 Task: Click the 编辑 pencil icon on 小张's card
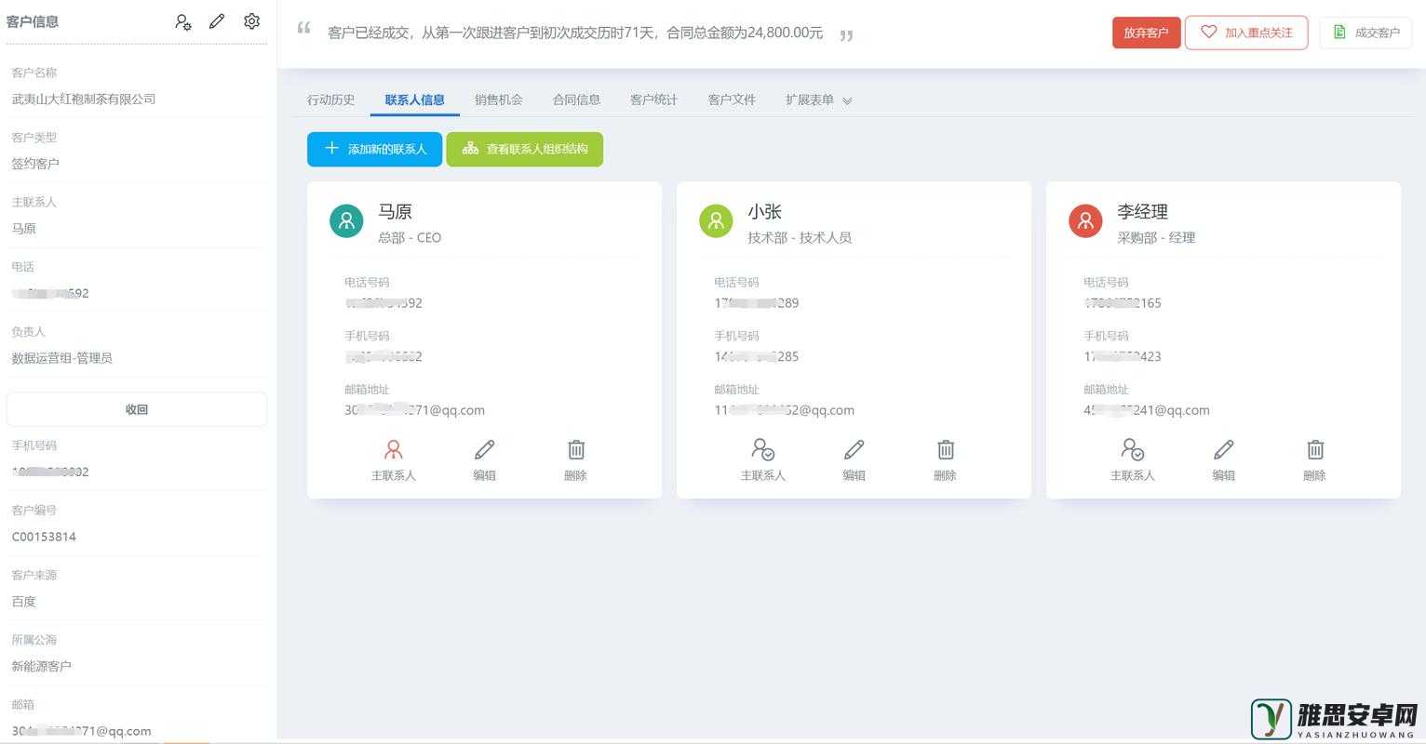coord(854,450)
